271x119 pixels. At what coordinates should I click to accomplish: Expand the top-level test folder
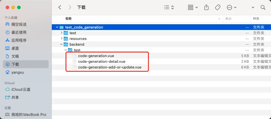pos(61,33)
